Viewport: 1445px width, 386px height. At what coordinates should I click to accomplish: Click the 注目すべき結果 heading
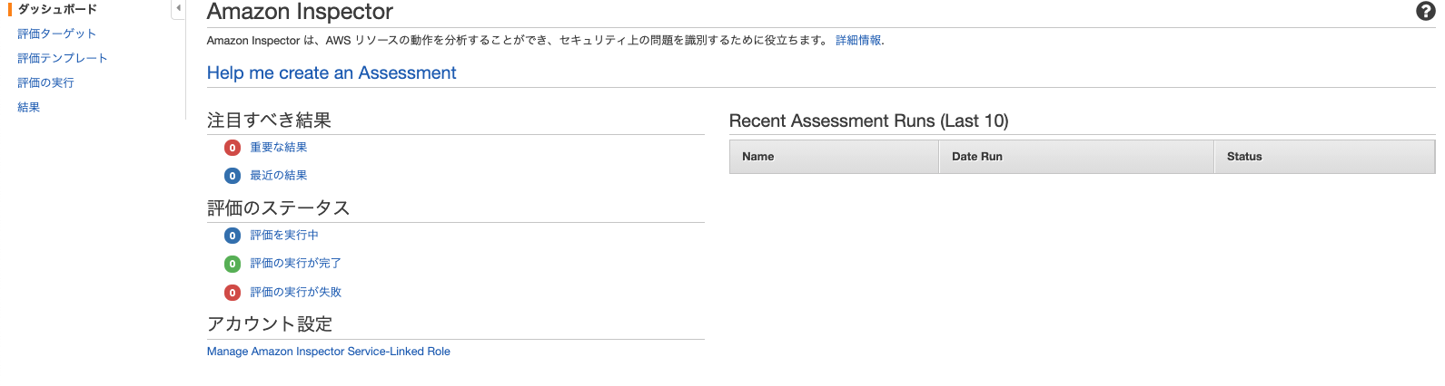click(269, 121)
